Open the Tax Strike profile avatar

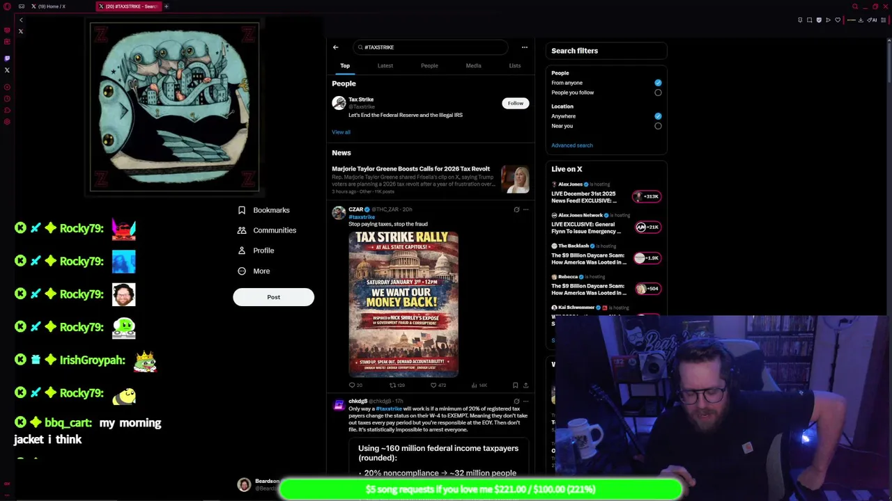pyautogui.click(x=339, y=103)
